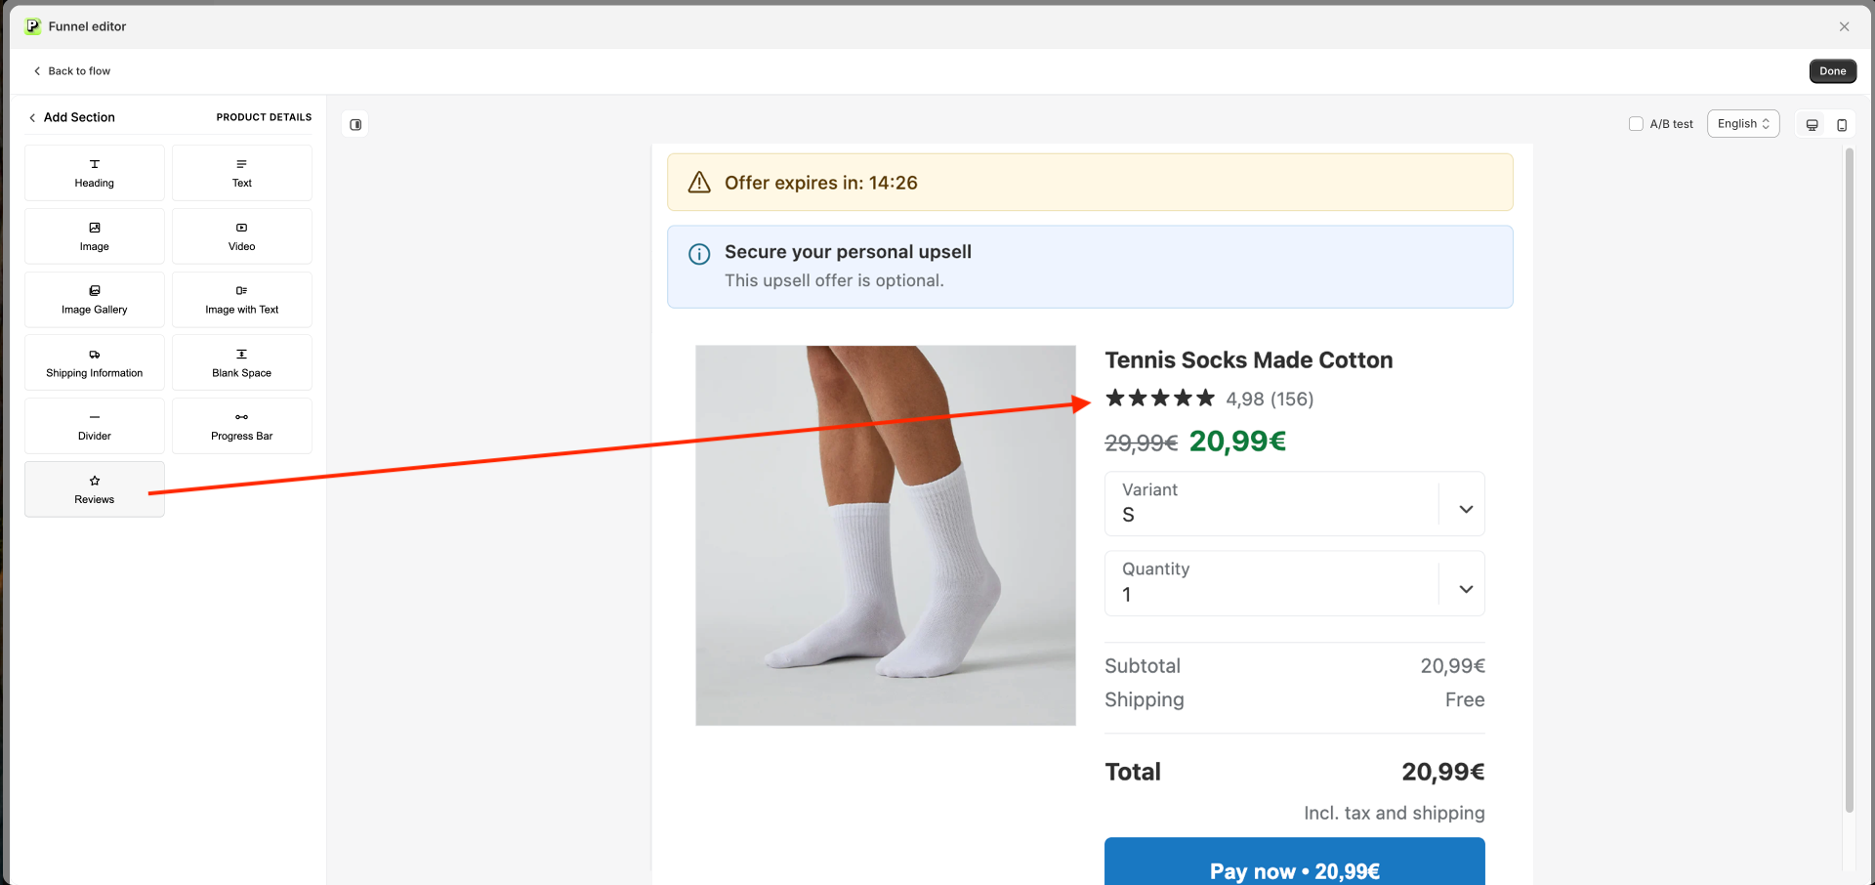Add the Reviews section

point(95,489)
